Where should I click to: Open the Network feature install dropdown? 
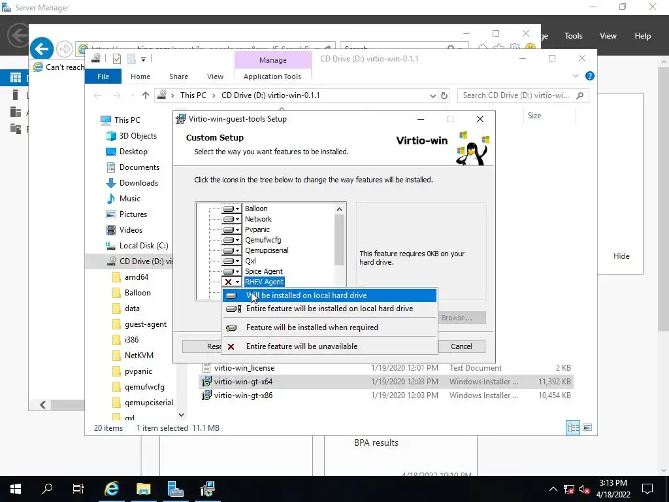click(232, 219)
